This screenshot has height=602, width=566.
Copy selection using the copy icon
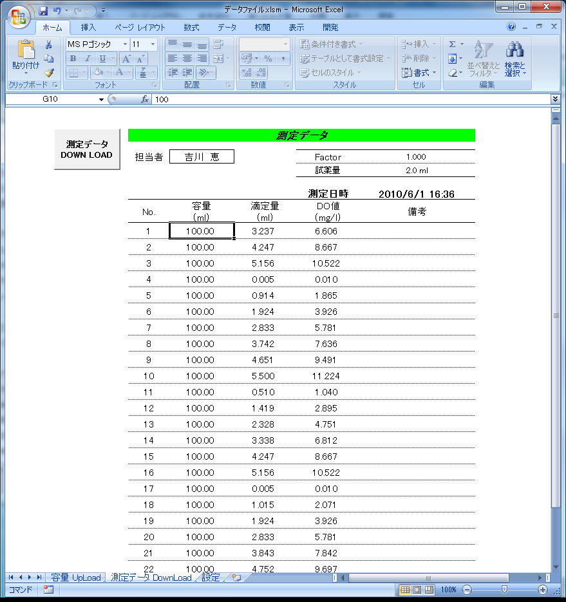[48, 59]
